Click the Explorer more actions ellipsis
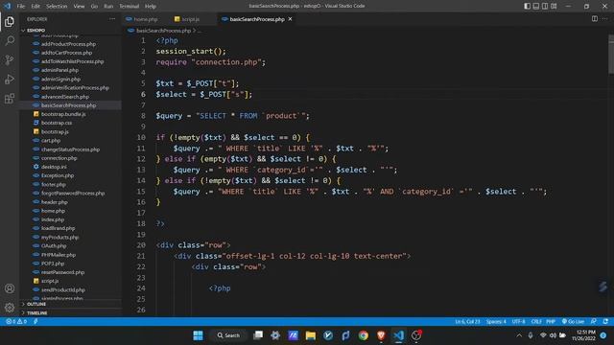Screen dimensions: 614x345 112,19
